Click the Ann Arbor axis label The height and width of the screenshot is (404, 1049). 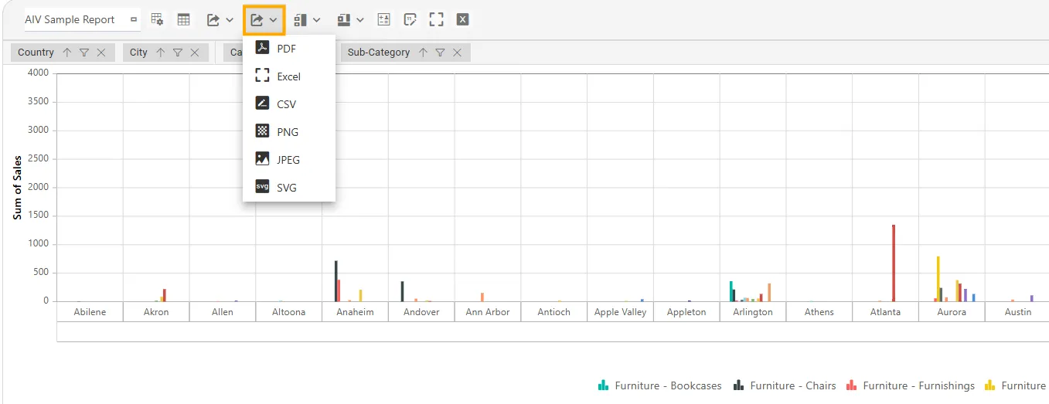(488, 312)
